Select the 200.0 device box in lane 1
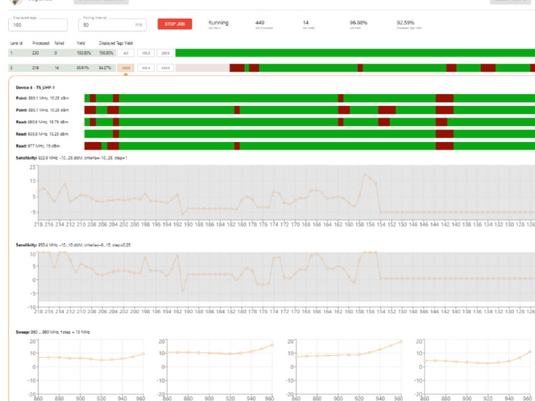The width and height of the screenshot is (535, 401). coord(165,53)
